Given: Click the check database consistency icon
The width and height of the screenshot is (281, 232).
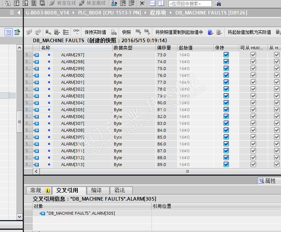Looking at the screenshot, I should pyautogui.click(x=57, y=32).
